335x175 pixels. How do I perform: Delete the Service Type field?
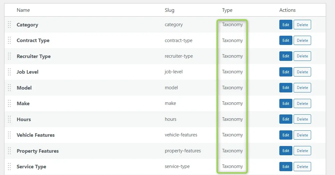[302, 166]
